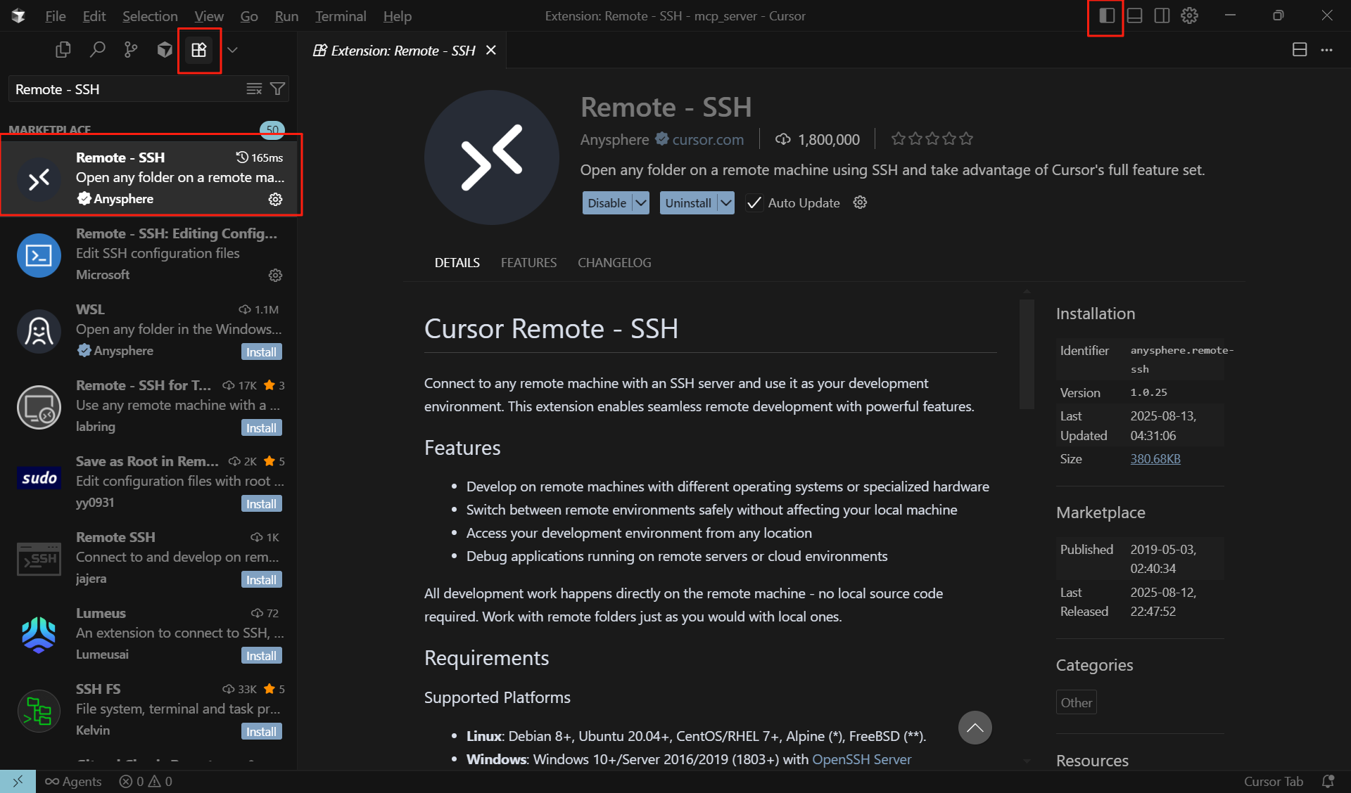Screen dimensions: 1351x793
Task: Open the Edit menu
Action: [x=94, y=15]
